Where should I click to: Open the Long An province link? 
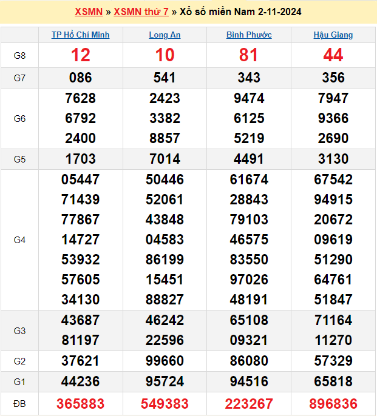(x=165, y=35)
